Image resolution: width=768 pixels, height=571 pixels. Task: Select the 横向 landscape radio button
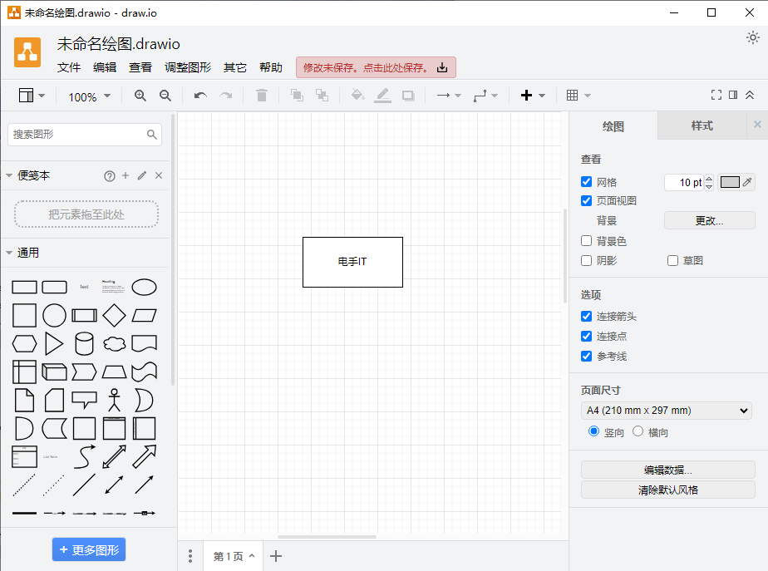(638, 431)
